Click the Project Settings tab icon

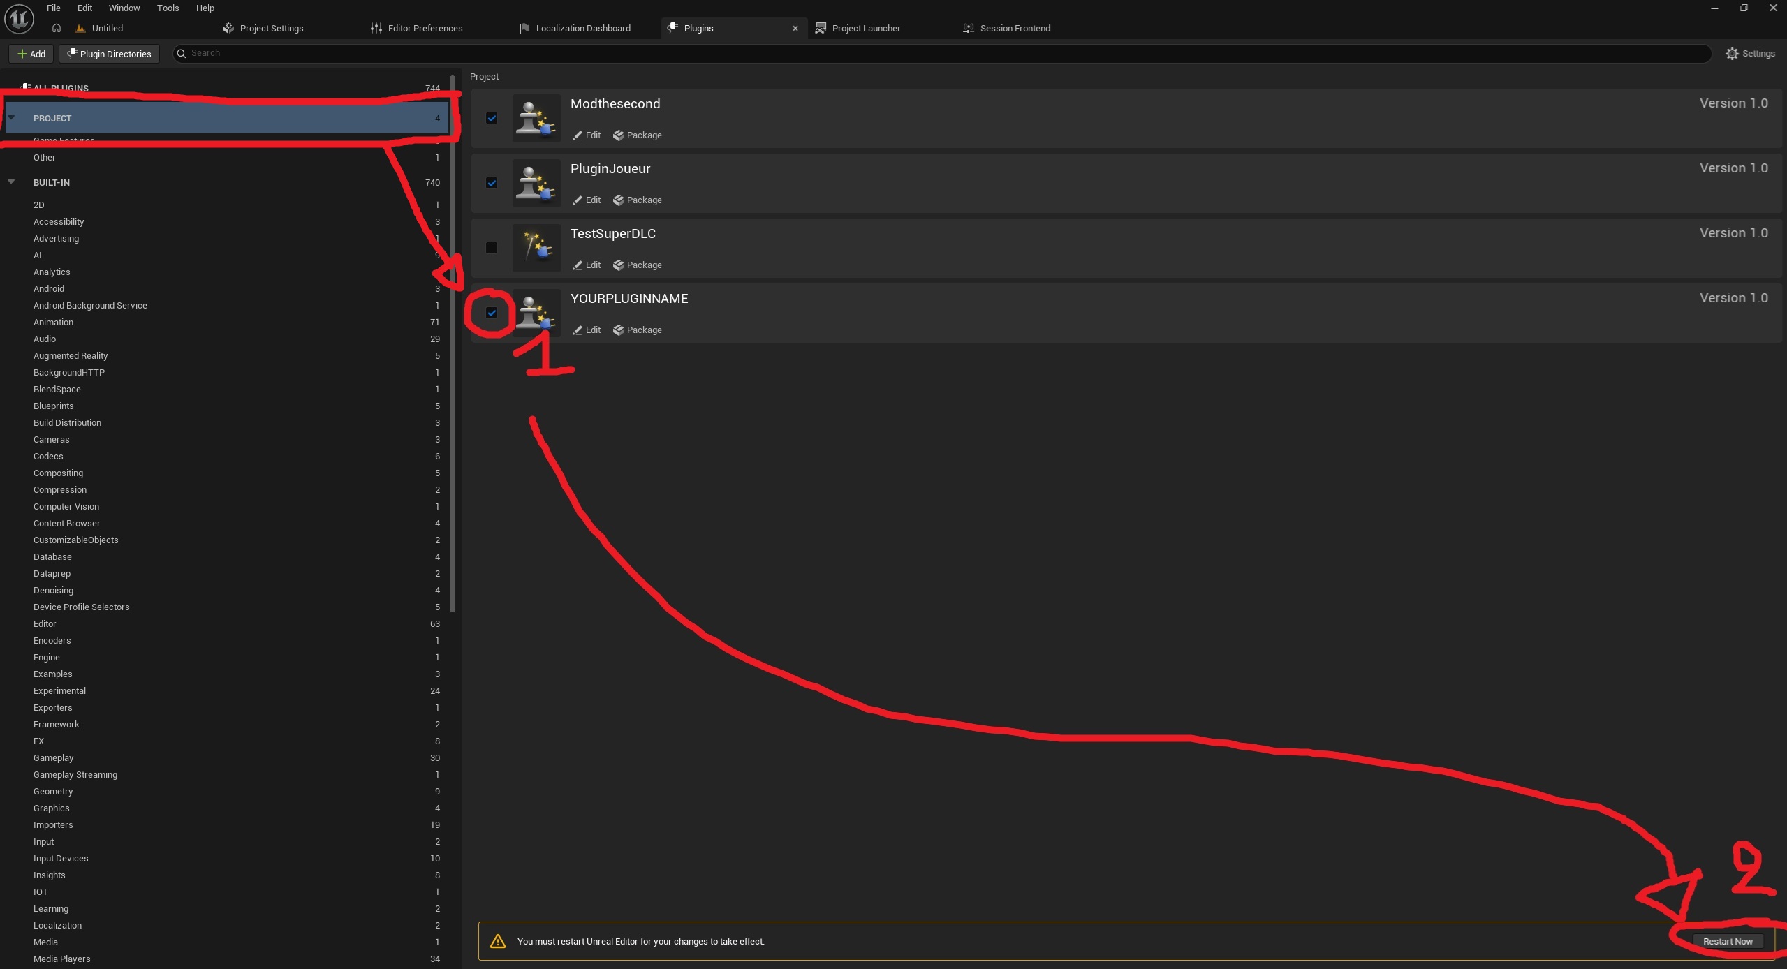[228, 28]
